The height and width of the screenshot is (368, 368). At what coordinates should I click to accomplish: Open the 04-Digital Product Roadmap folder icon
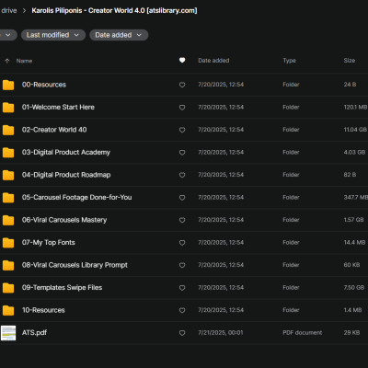point(8,175)
